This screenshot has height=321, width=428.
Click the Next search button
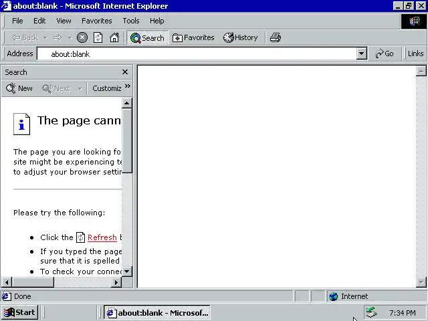point(56,88)
